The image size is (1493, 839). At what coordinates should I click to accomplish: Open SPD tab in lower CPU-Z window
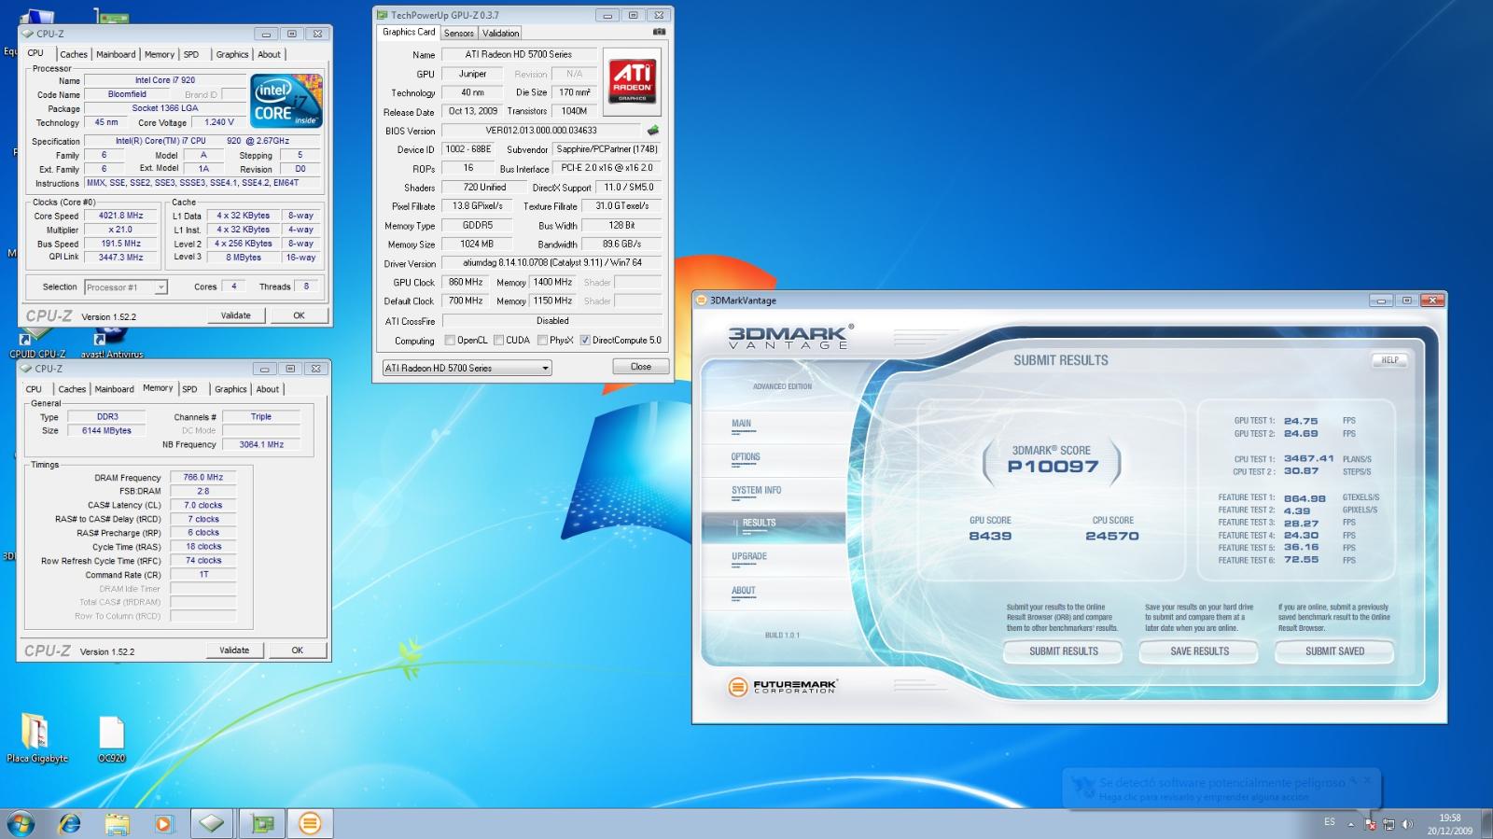pos(189,389)
